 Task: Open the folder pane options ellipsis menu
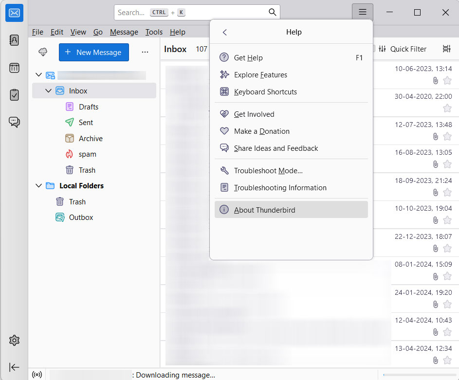click(x=145, y=52)
